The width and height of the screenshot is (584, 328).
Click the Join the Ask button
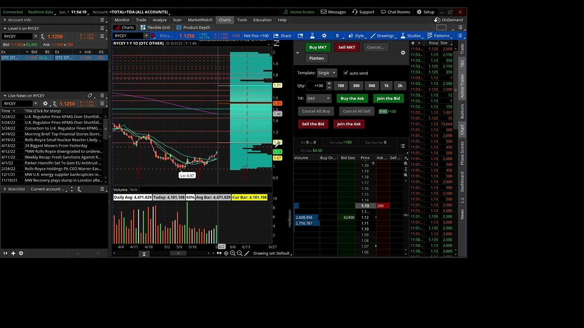(349, 124)
